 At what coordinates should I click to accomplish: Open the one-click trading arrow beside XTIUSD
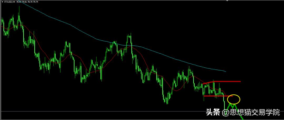click(2, 2)
